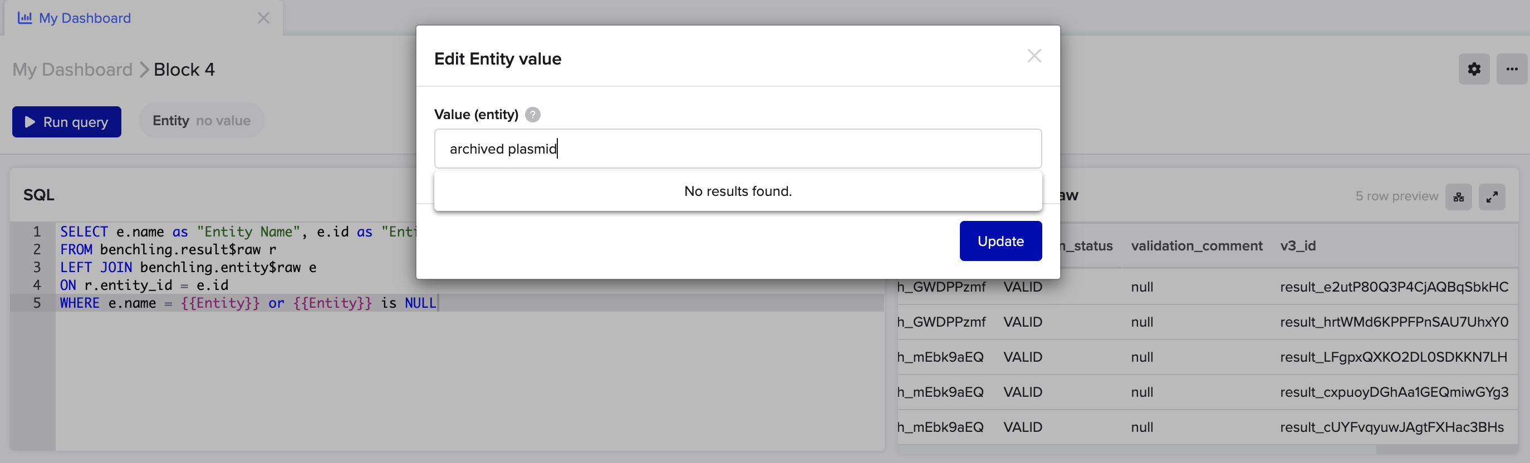Click the dashboard chart icon in tab
This screenshot has width=1530, height=463.
pos(25,18)
